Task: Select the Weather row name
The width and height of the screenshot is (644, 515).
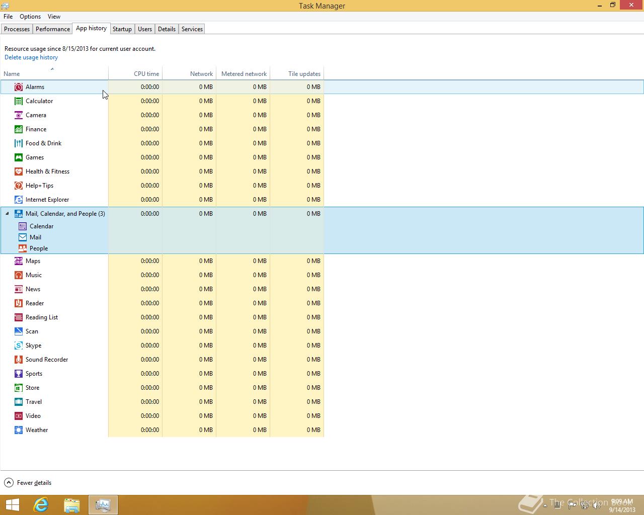Action: [37, 430]
